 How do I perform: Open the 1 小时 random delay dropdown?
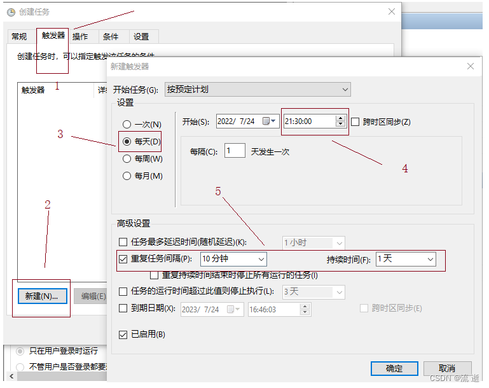click(x=313, y=242)
